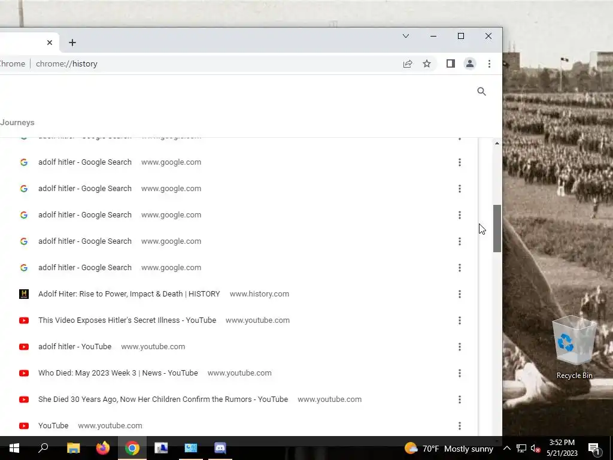The height and width of the screenshot is (460, 613).
Task: Open the plain YouTube history entry
Action: [53, 426]
